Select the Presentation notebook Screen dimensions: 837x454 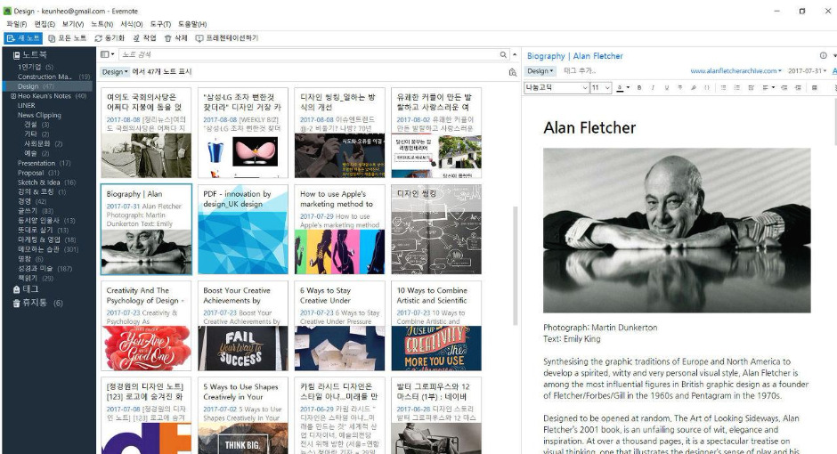click(x=44, y=163)
